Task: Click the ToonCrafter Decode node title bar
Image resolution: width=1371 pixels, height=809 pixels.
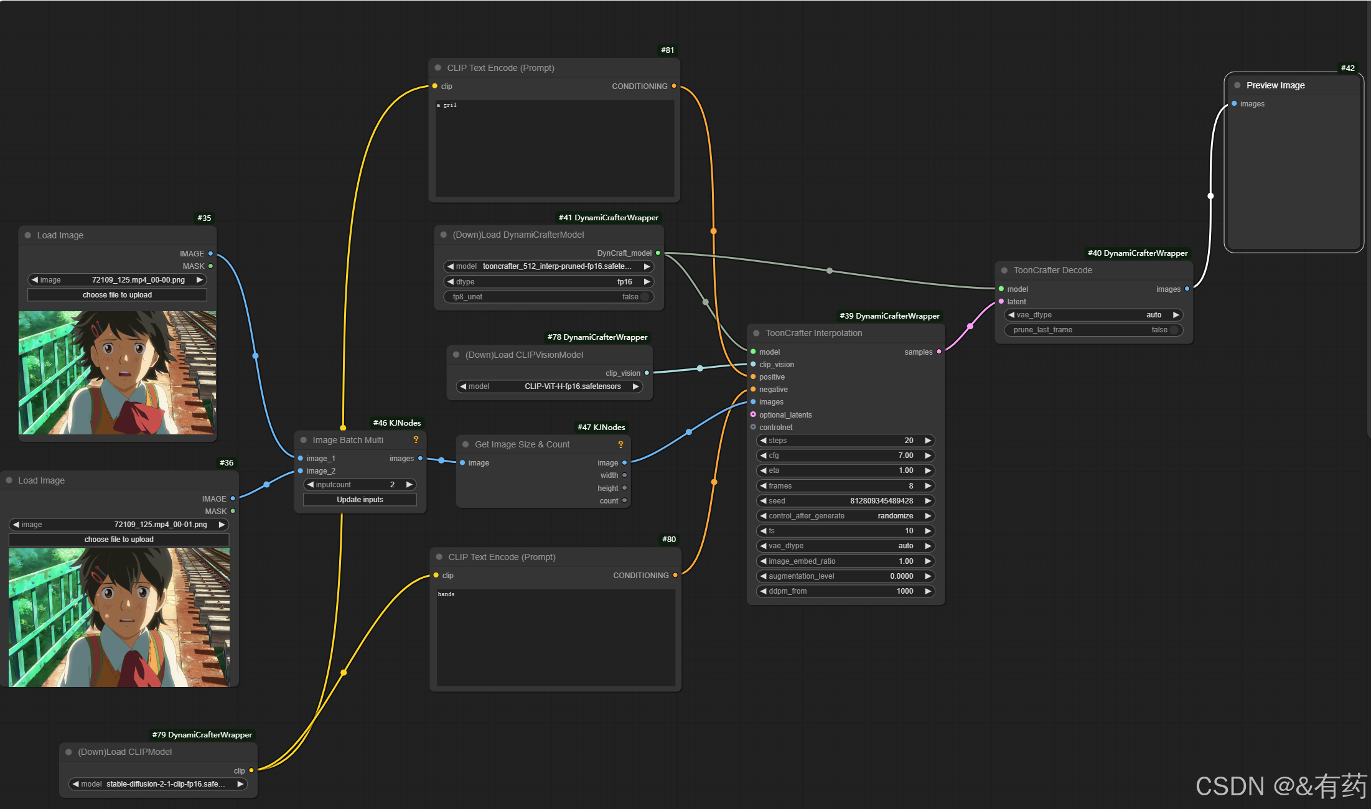Action: 1052,270
